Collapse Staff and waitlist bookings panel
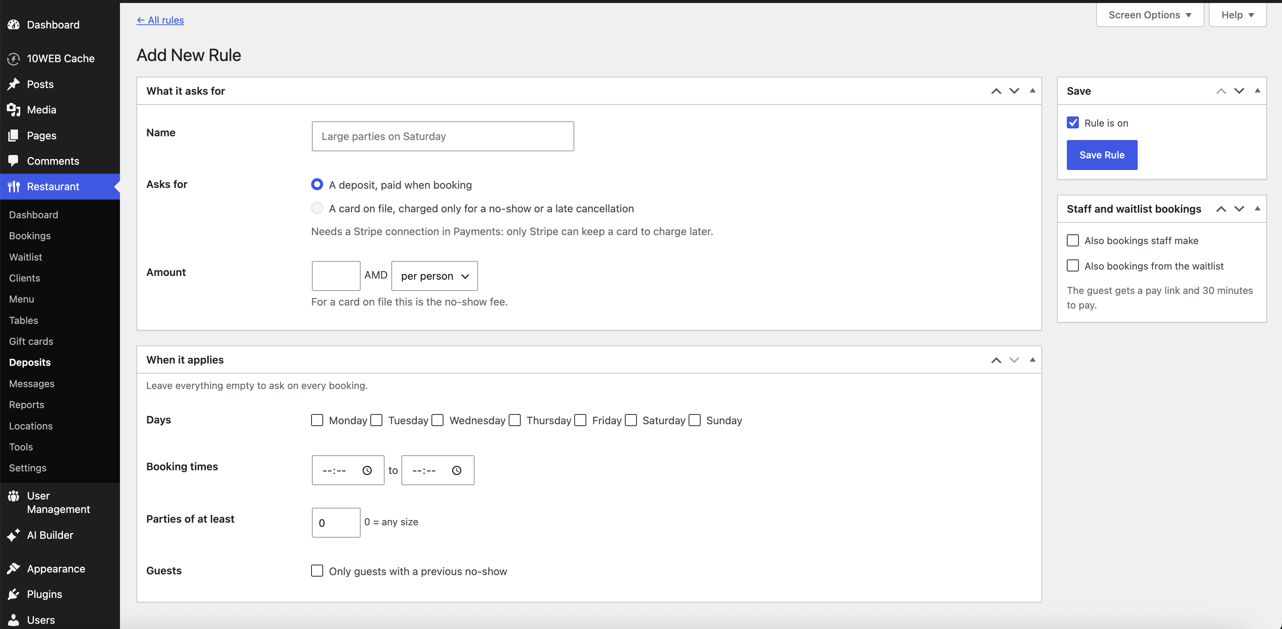 [1258, 208]
